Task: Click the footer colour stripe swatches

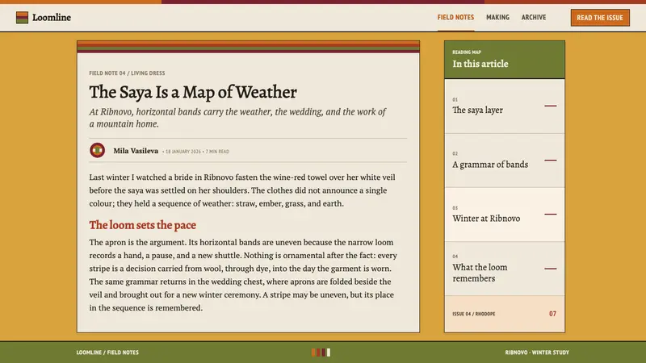Action: pos(321,353)
